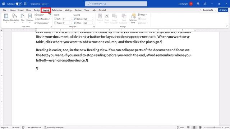Open the Orientation menu

point(14,18)
